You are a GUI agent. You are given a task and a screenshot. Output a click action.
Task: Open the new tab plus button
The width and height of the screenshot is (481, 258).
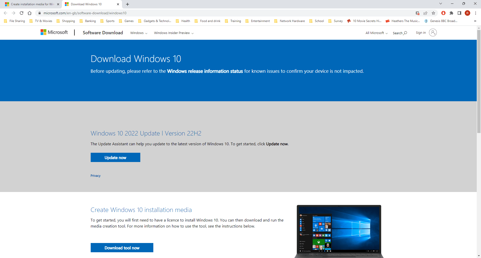(x=128, y=4)
